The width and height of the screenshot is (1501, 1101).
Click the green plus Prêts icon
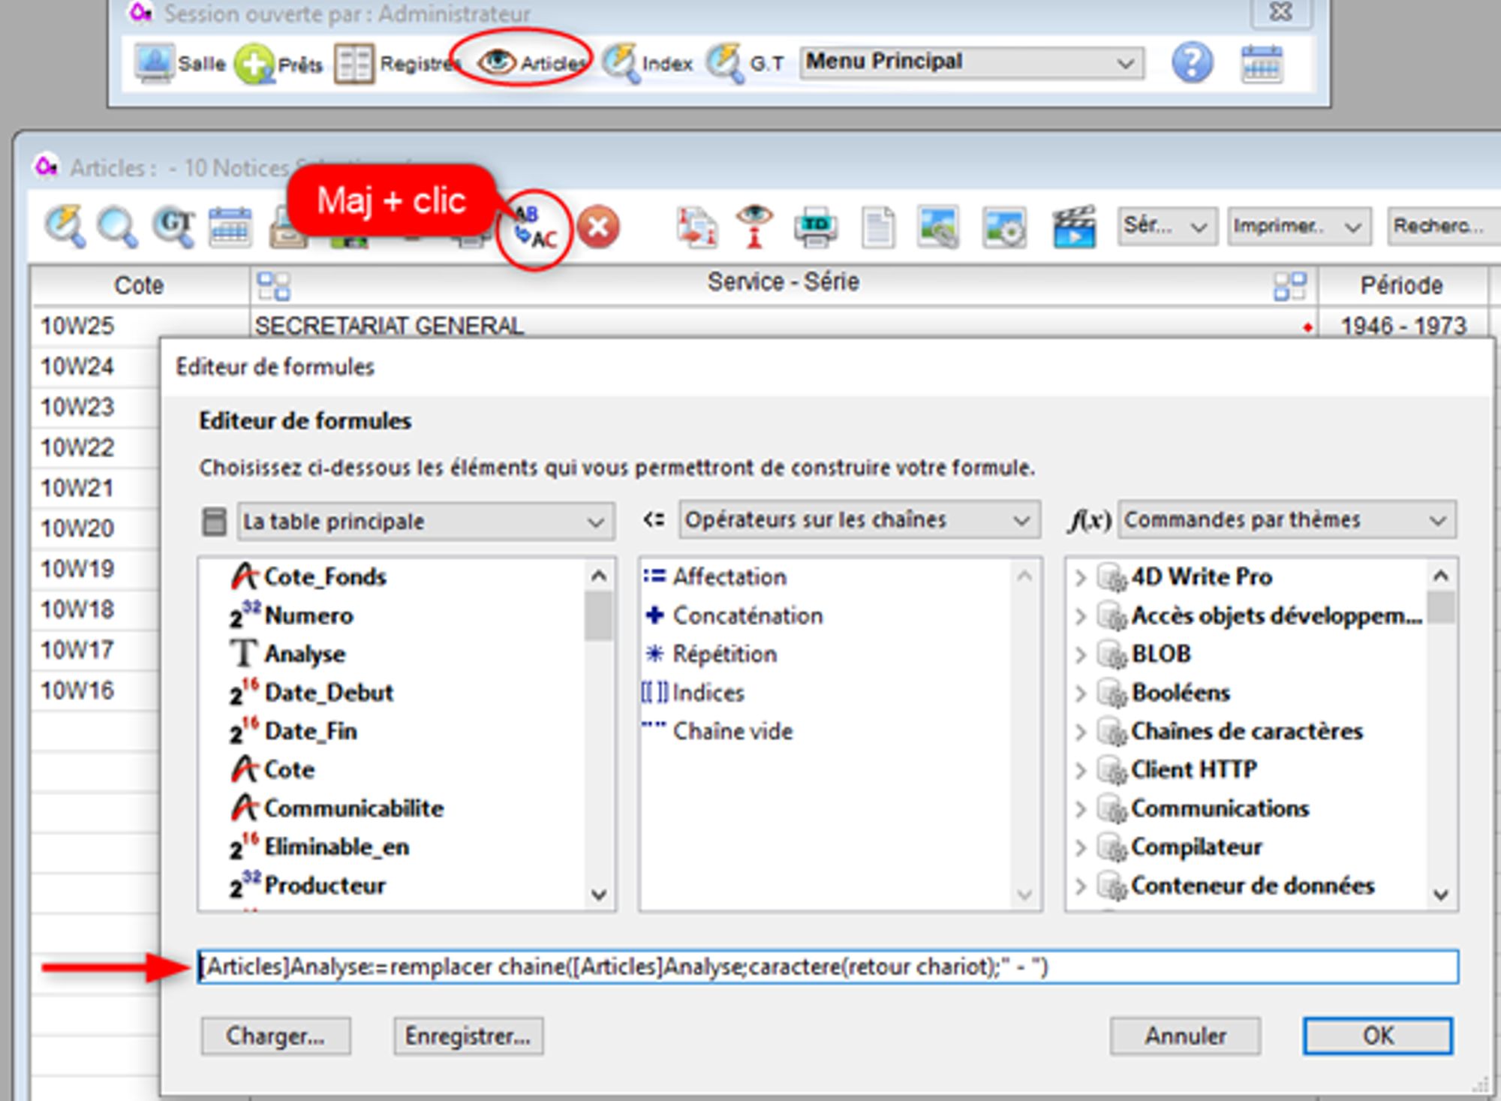[254, 64]
